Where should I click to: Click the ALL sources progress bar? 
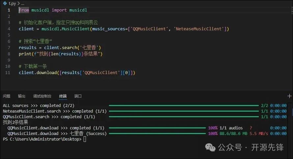point(184,106)
